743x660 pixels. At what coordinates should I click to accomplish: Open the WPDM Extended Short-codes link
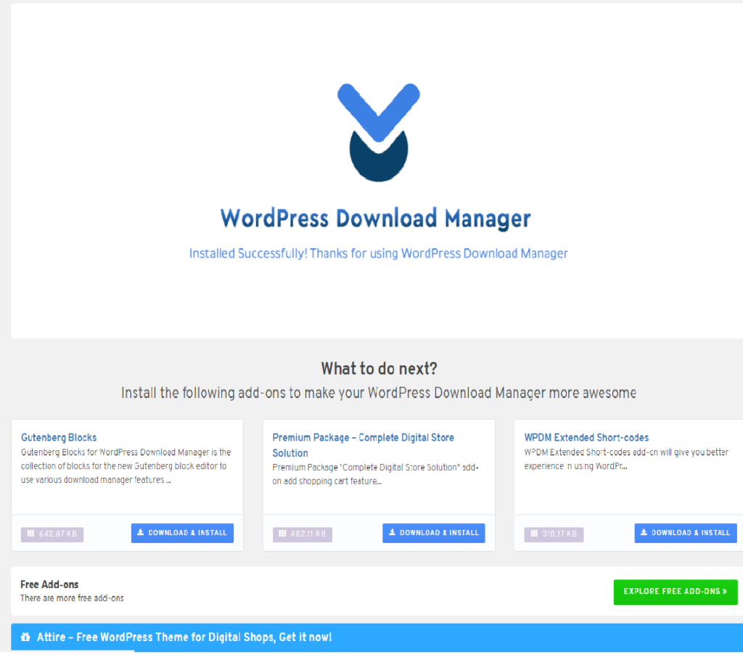[x=586, y=437]
